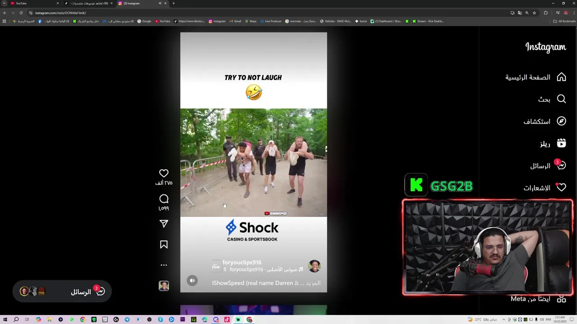Follow the account with متابعة button
This screenshot has height=324, width=577.
pos(216,266)
